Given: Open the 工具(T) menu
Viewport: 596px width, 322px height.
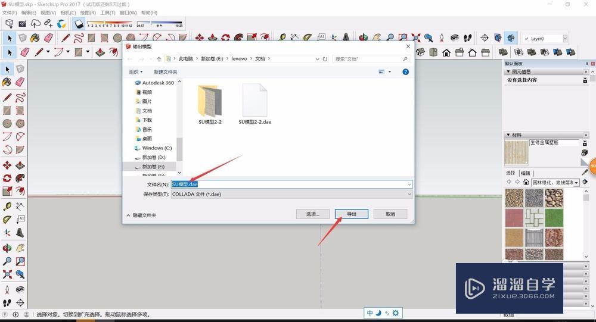Looking at the screenshot, I should pos(107,12).
